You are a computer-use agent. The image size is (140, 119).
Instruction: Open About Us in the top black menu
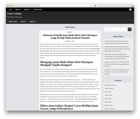(x=18, y=10)
